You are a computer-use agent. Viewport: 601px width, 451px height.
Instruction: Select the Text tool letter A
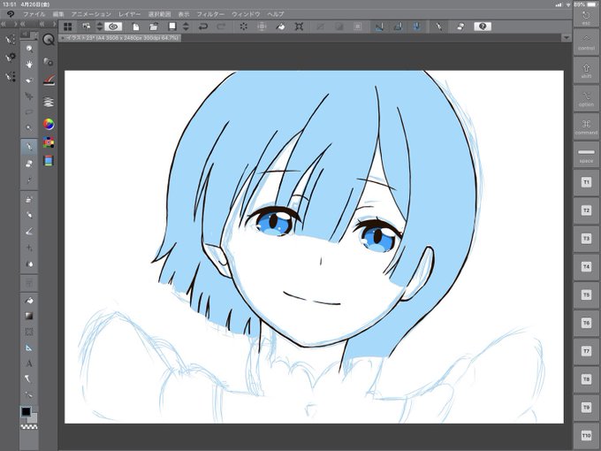coord(29,363)
